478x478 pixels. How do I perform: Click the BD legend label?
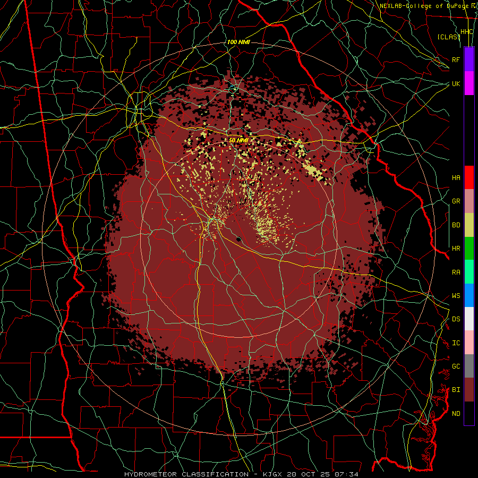click(456, 225)
